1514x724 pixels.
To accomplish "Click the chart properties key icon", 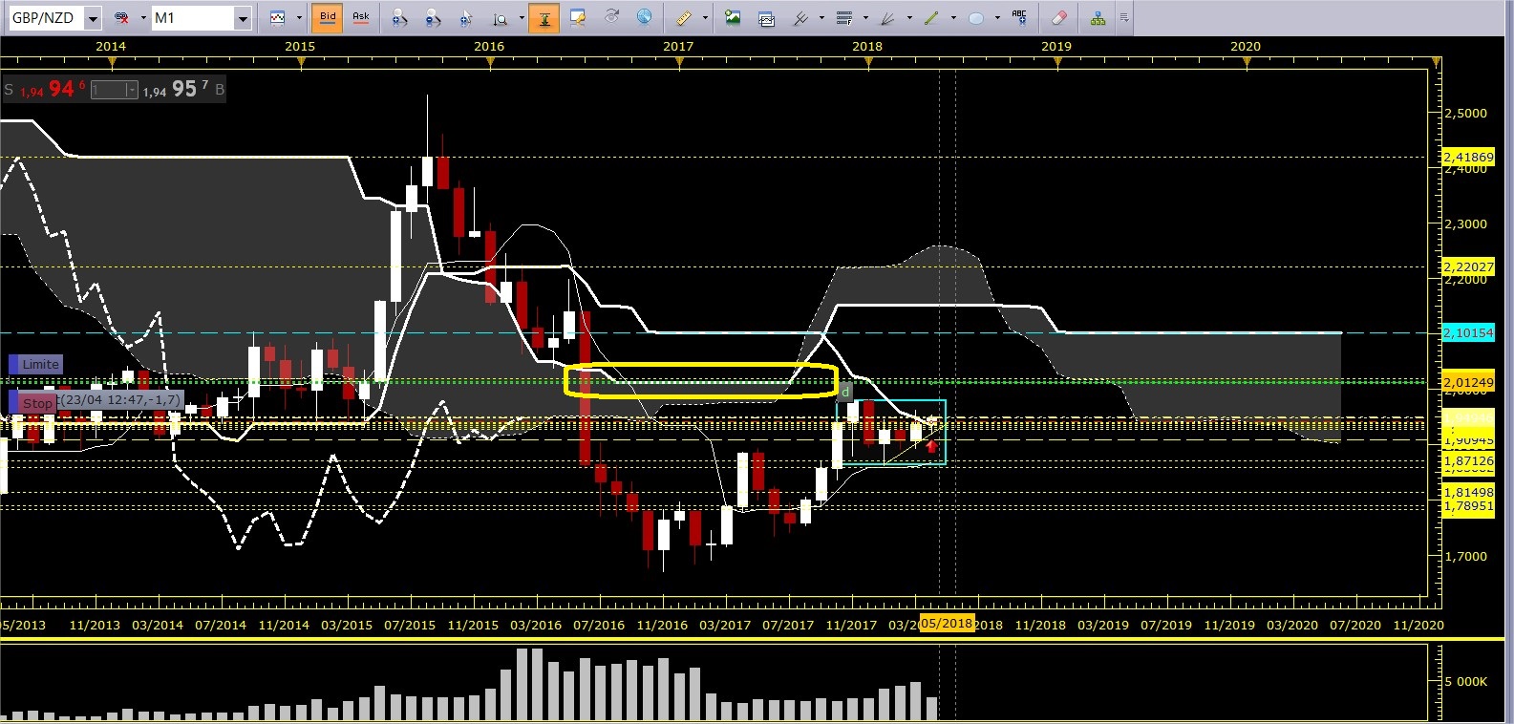I will coord(578,18).
